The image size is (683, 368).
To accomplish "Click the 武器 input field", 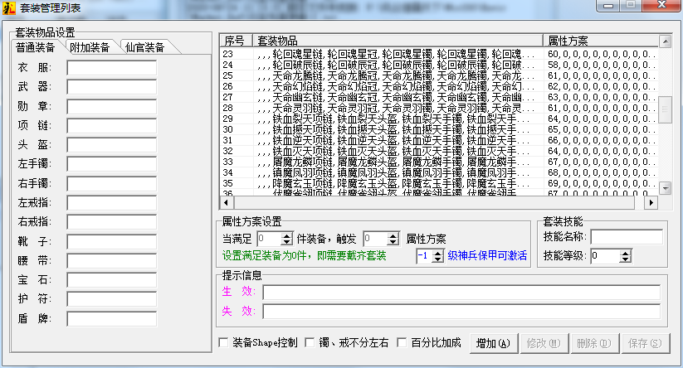I will [111, 88].
